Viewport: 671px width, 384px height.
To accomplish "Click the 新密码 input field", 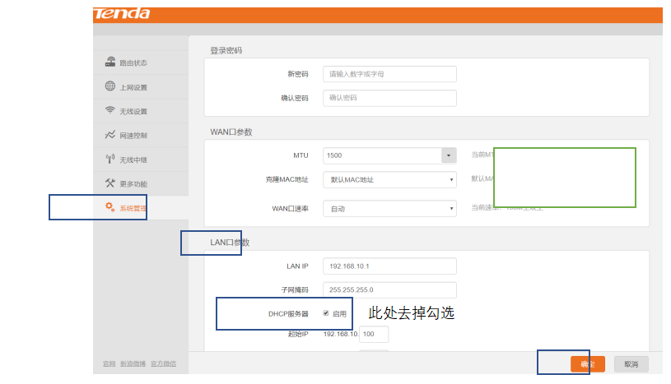I will point(389,74).
